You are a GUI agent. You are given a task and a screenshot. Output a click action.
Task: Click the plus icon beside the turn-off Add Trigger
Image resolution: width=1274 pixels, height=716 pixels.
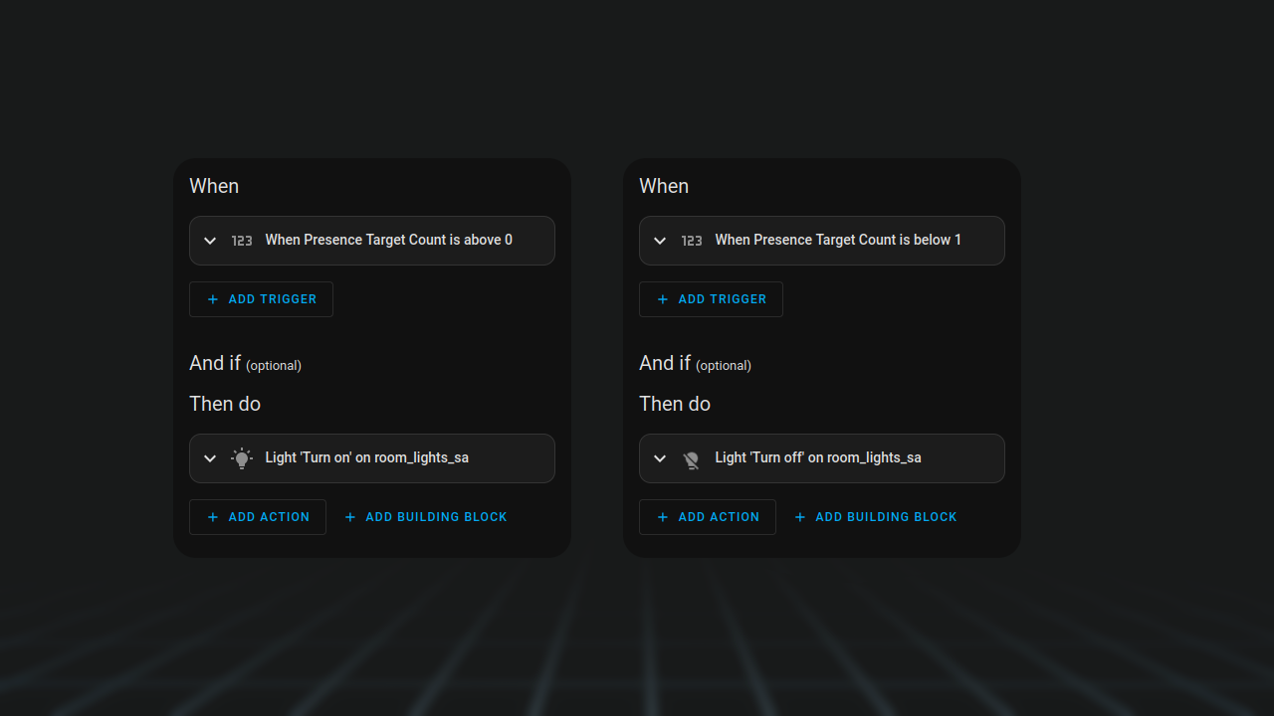point(663,299)
